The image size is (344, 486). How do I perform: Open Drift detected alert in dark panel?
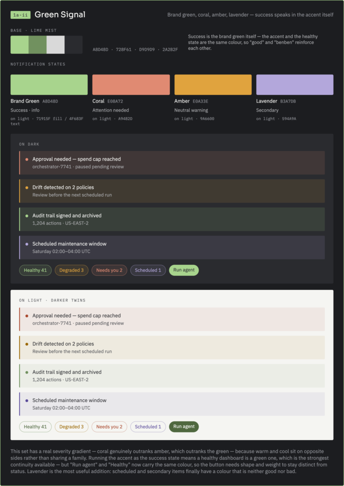pos(172,191)
